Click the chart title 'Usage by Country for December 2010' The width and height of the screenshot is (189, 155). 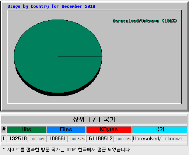51,6
